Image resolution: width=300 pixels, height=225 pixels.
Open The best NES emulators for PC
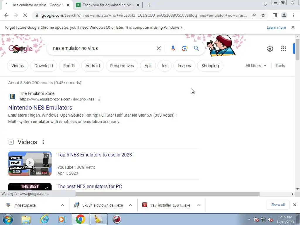click(x=90, y=186)
